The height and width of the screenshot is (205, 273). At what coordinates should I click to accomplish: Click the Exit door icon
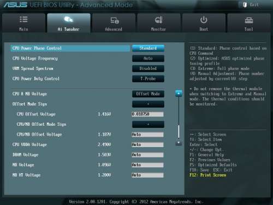click(245, 5)
